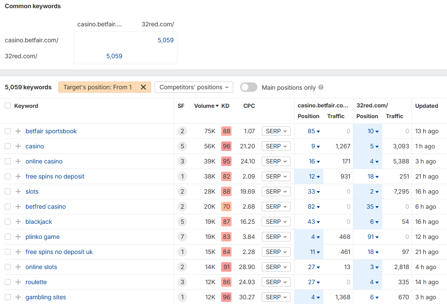Click the plus icon next to blackjack
The width and height of the screenshot is (447, 304).
point(18,222)
